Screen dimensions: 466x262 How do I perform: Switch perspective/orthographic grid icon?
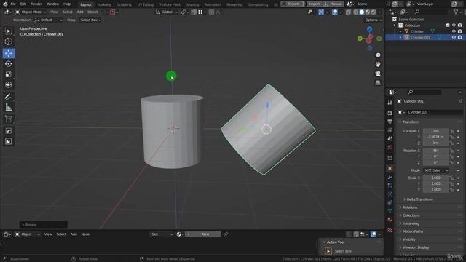[x=378, y=83]
